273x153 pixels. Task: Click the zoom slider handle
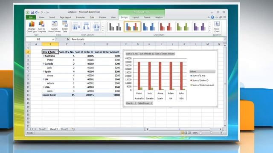tap(211, 133)
